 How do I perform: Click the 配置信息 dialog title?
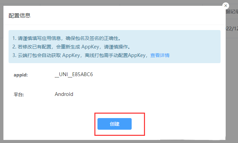click(19, 15)
